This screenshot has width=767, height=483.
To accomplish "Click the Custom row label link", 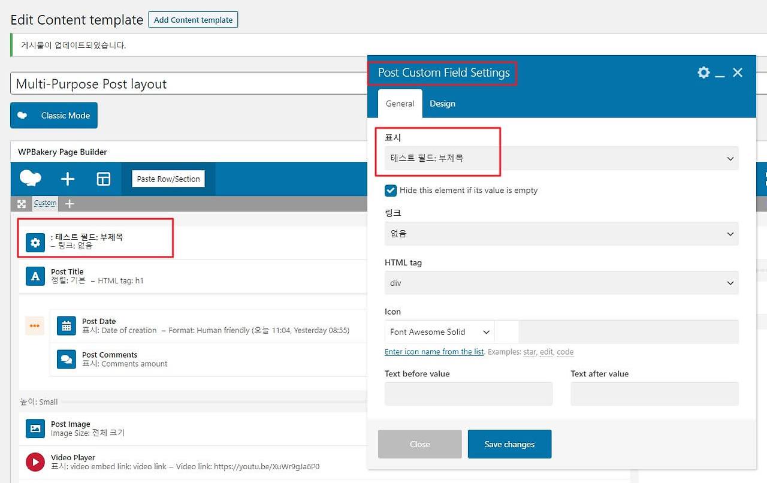I will tap(45, 203).
